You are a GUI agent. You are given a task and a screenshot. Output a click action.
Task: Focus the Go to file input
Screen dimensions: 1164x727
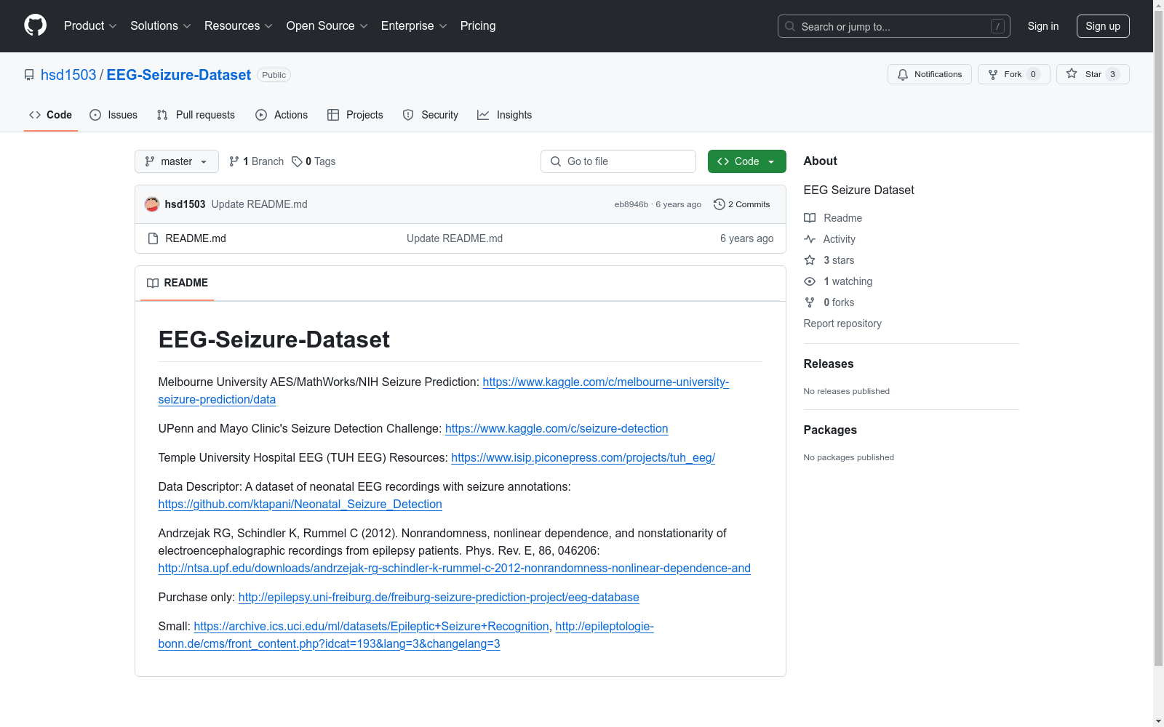click(618, 161)
